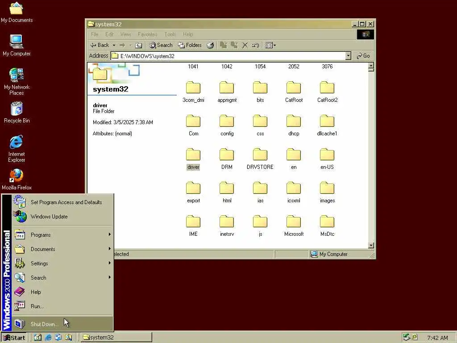Click the Move To toolbar icon

224,45
